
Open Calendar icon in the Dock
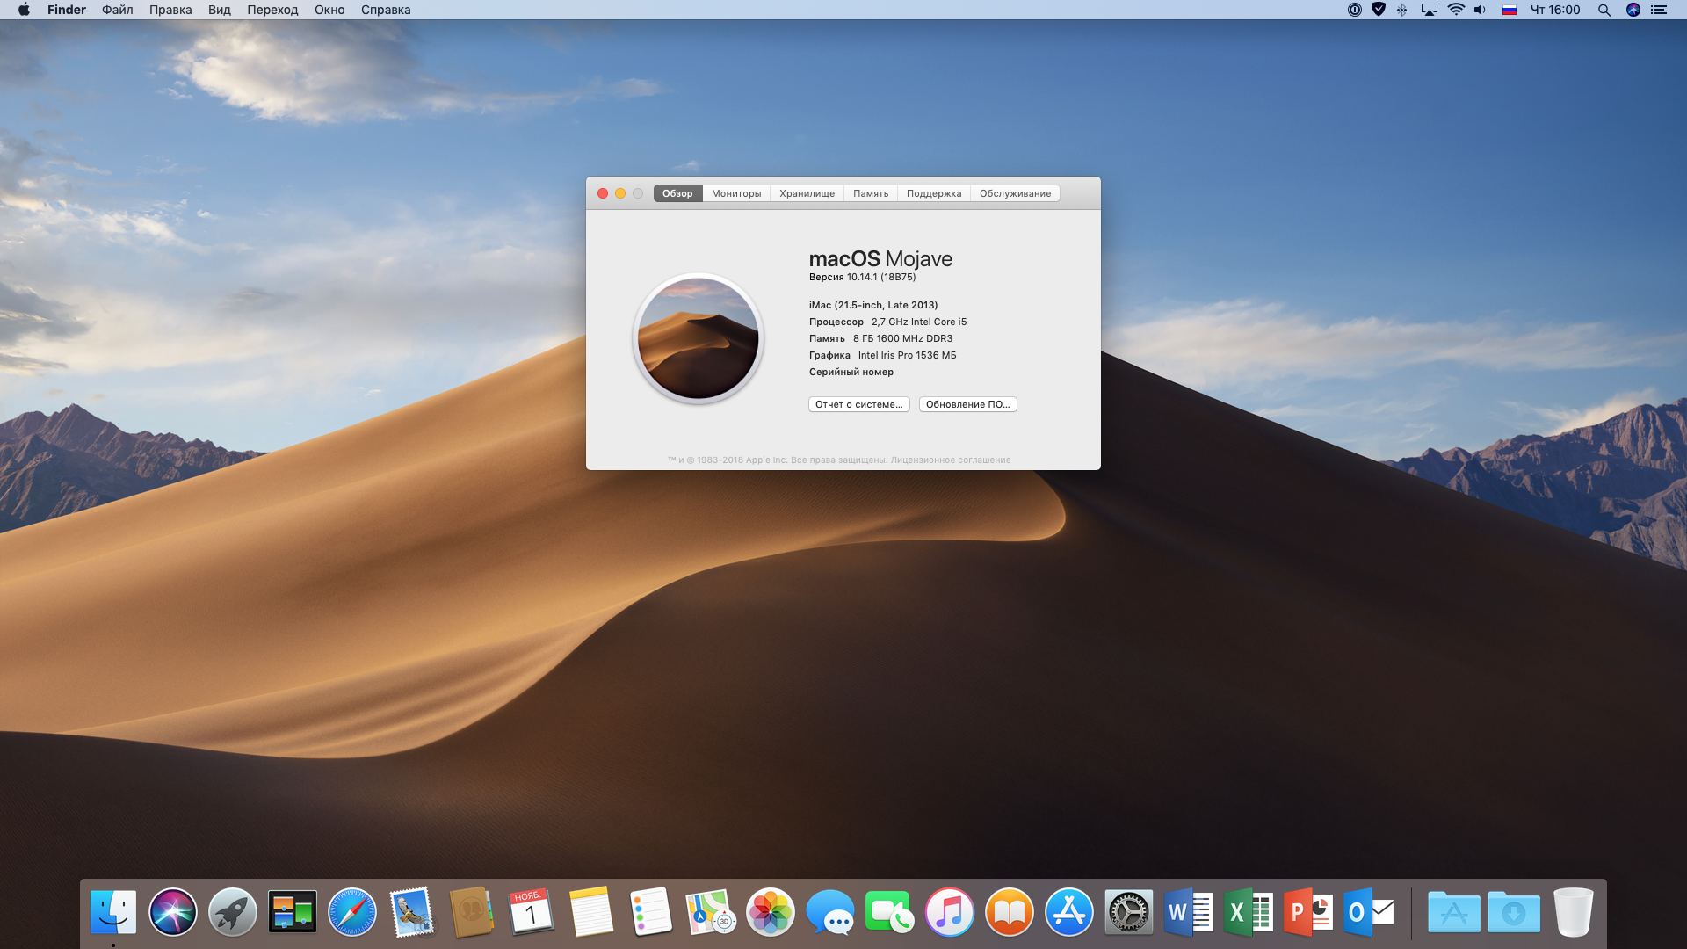532,912
